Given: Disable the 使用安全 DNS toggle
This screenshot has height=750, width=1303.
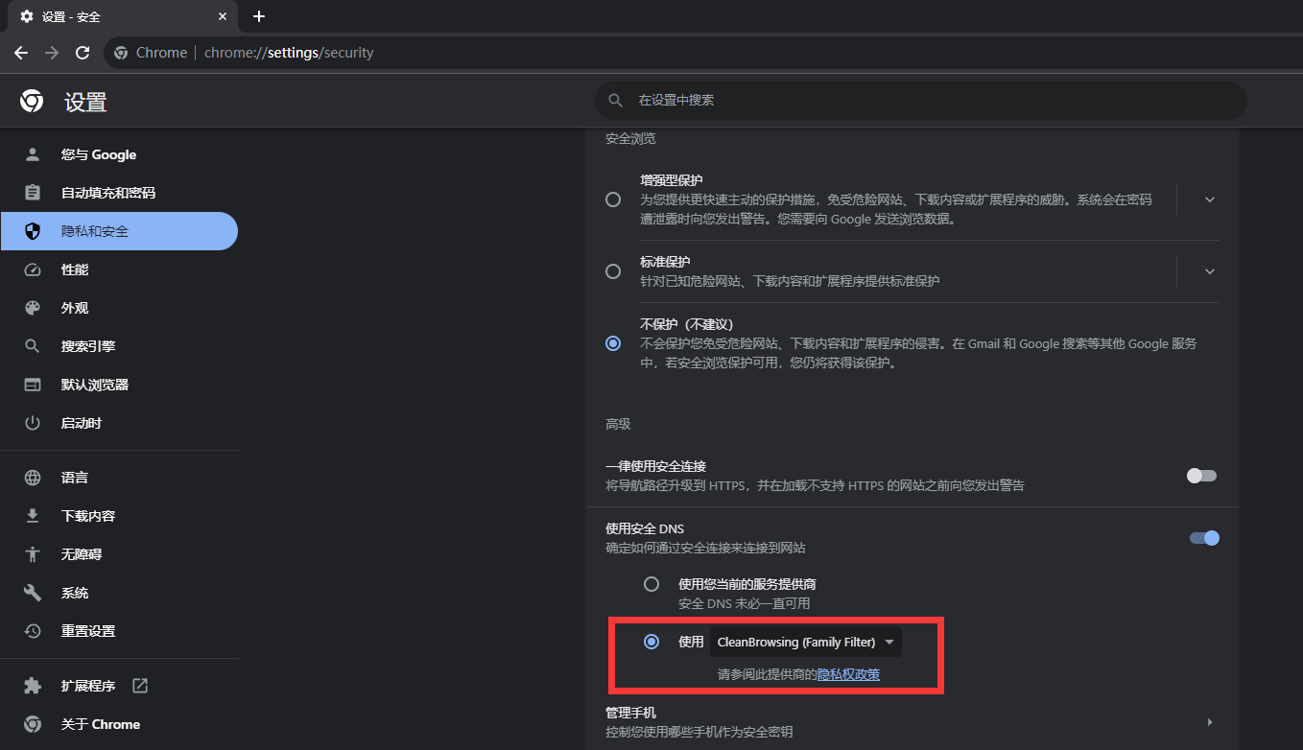Looking at the screenshot, I should point(1202,538).
